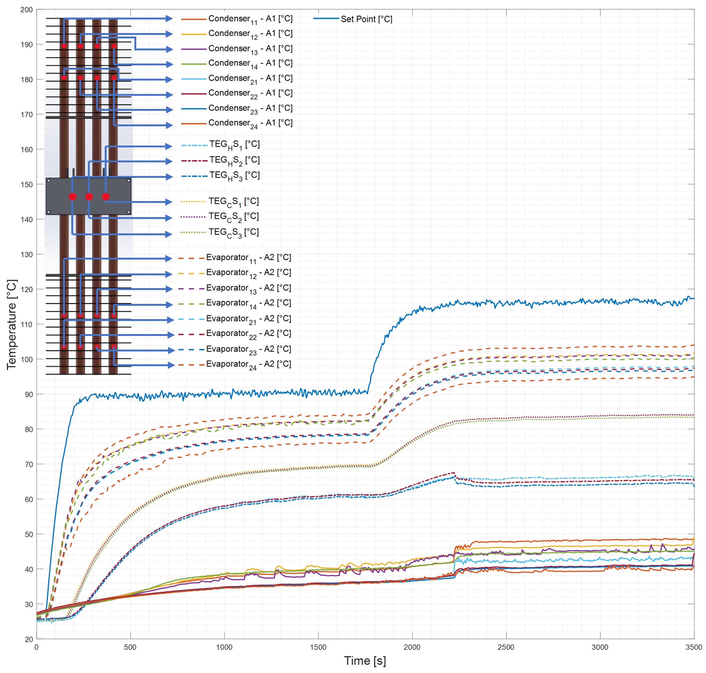This screenshot has height=673, width=706.
Task: Click the Condenser 23 - A1 legend entry
Action: click(250, 108)
